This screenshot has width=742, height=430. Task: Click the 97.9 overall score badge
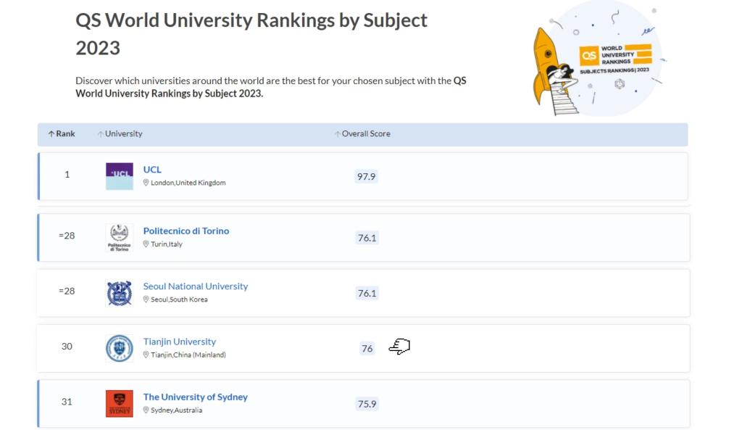click(x=367, y=176)
